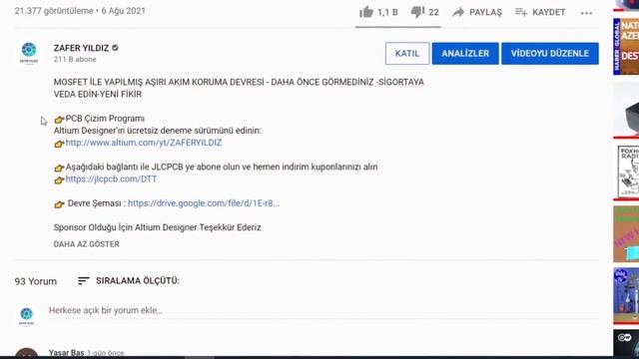The height and width of the screenshot is (359, 639).
Task: Open the FOXHOLE RADIO suggested video thumbnail
Action: 627,172
